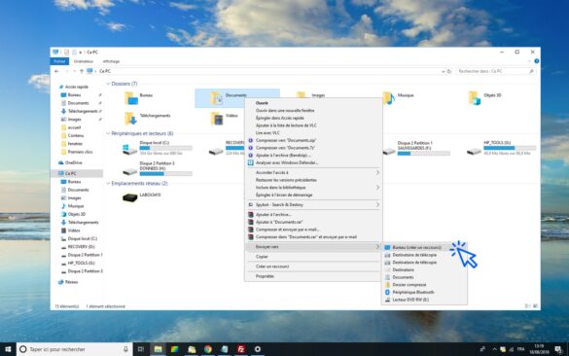Switch to the Ordinateur ribbon tab

click(x=84, y=61)
